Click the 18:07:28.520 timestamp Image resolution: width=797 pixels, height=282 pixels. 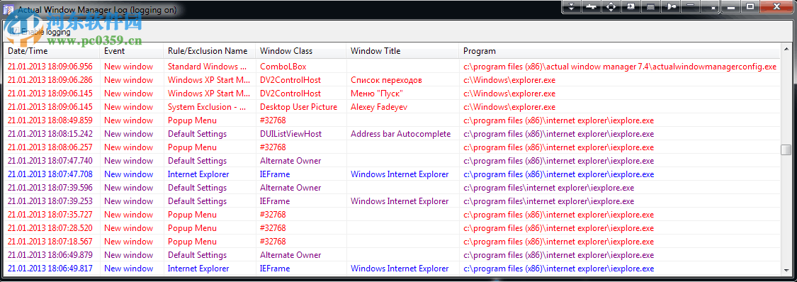click(50, 228)
